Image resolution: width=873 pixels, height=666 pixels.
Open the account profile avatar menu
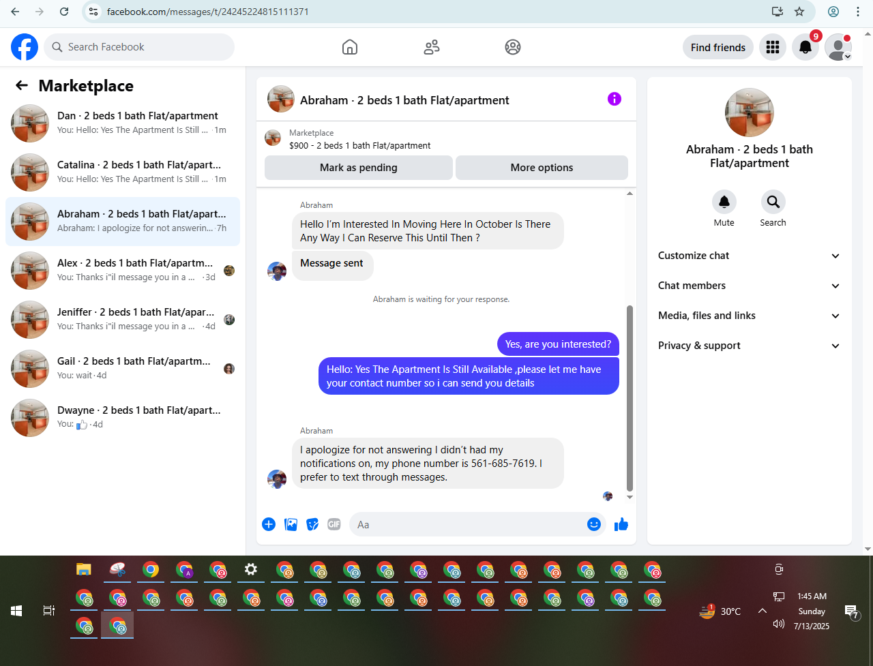point(838,47)
